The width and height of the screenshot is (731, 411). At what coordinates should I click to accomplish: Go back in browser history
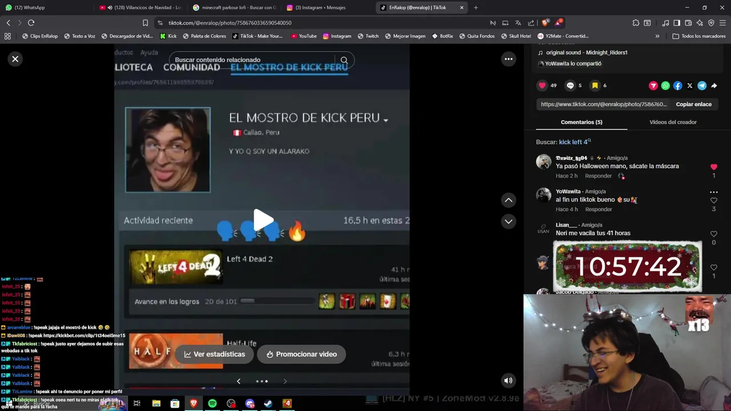click(x=8, y=23)
